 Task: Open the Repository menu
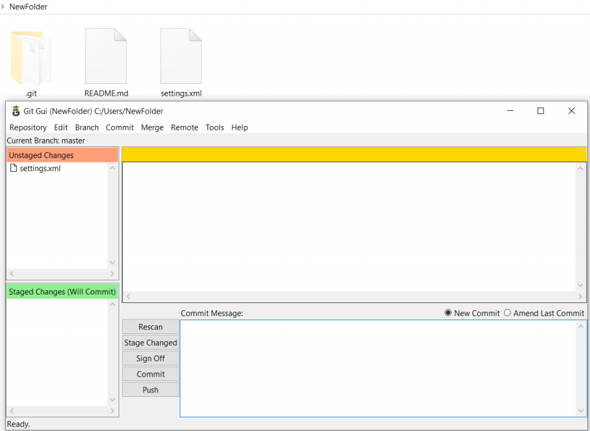coord(28,127)
